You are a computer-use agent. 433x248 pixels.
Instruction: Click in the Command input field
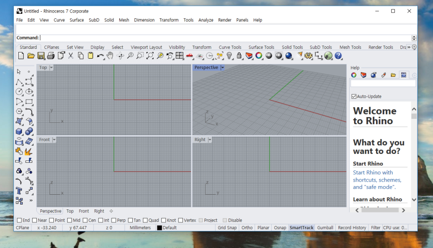(225, 38)
